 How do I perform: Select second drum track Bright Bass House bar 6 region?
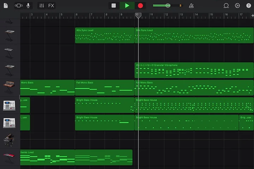pos(105,123)
